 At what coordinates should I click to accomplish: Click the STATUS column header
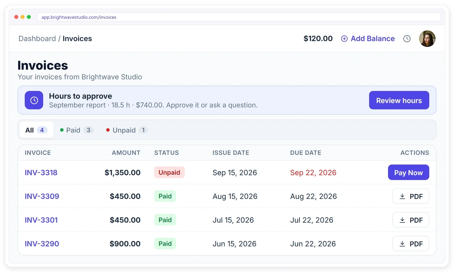[167, 153]
